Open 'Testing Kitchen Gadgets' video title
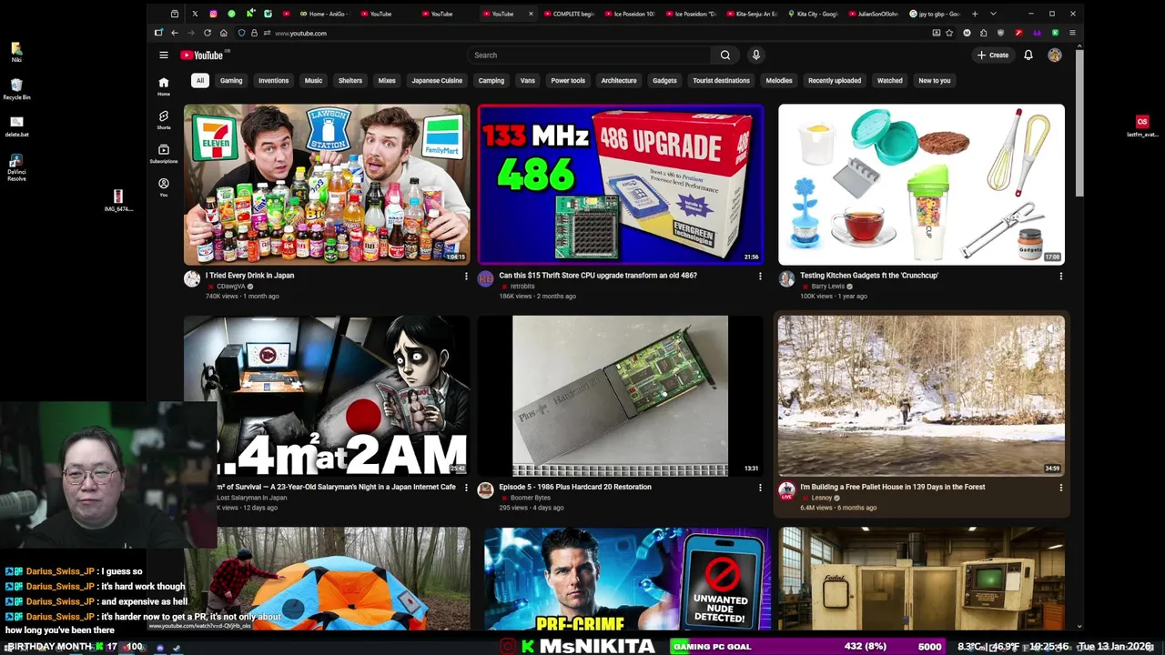This screenshot has height=655, width=1165. pyautogui.click(x=869, y=276)
